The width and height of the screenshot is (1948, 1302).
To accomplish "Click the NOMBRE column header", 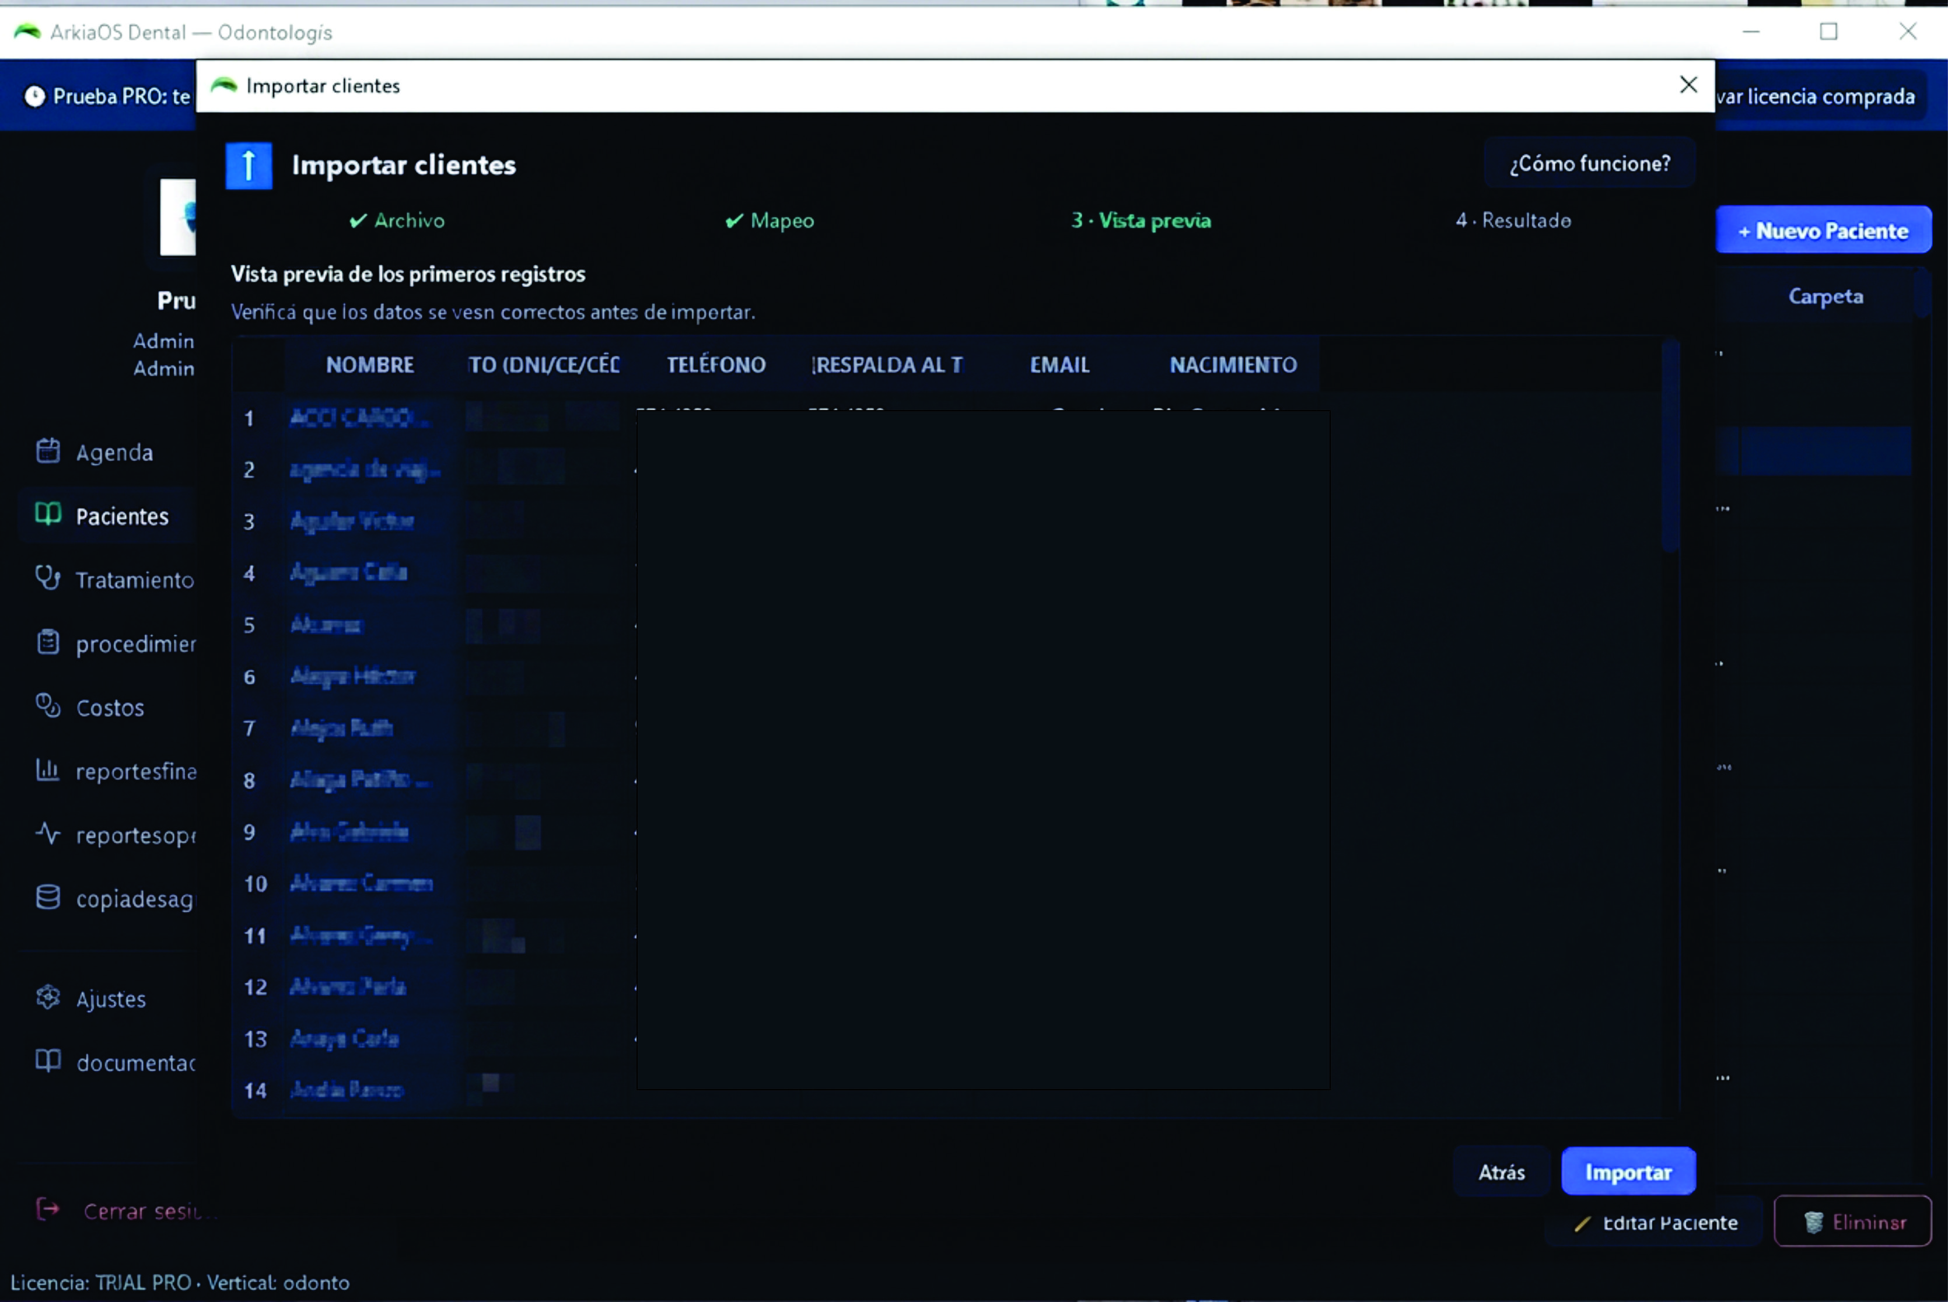I will (x=369, y=365).
